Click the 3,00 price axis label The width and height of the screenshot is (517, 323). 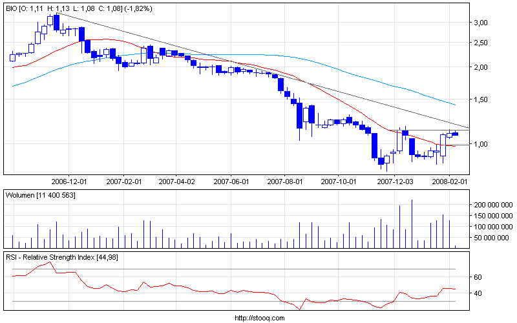click(x=481, y=23)
